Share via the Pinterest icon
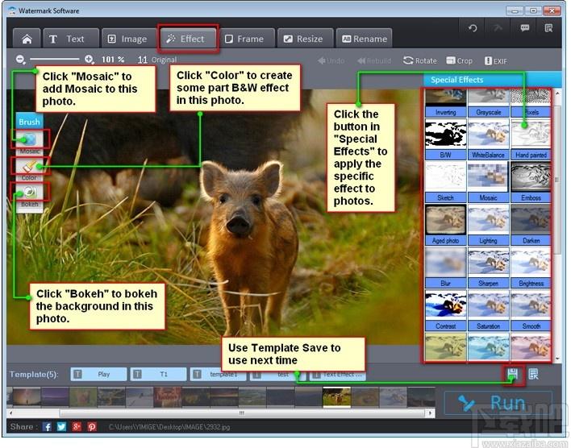 92,426
